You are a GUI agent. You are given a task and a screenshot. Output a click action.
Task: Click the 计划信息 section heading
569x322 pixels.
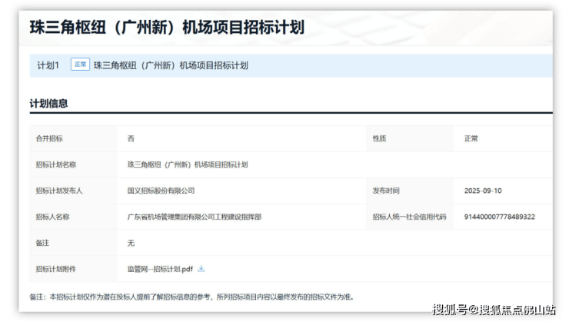[x=48, y=103]
